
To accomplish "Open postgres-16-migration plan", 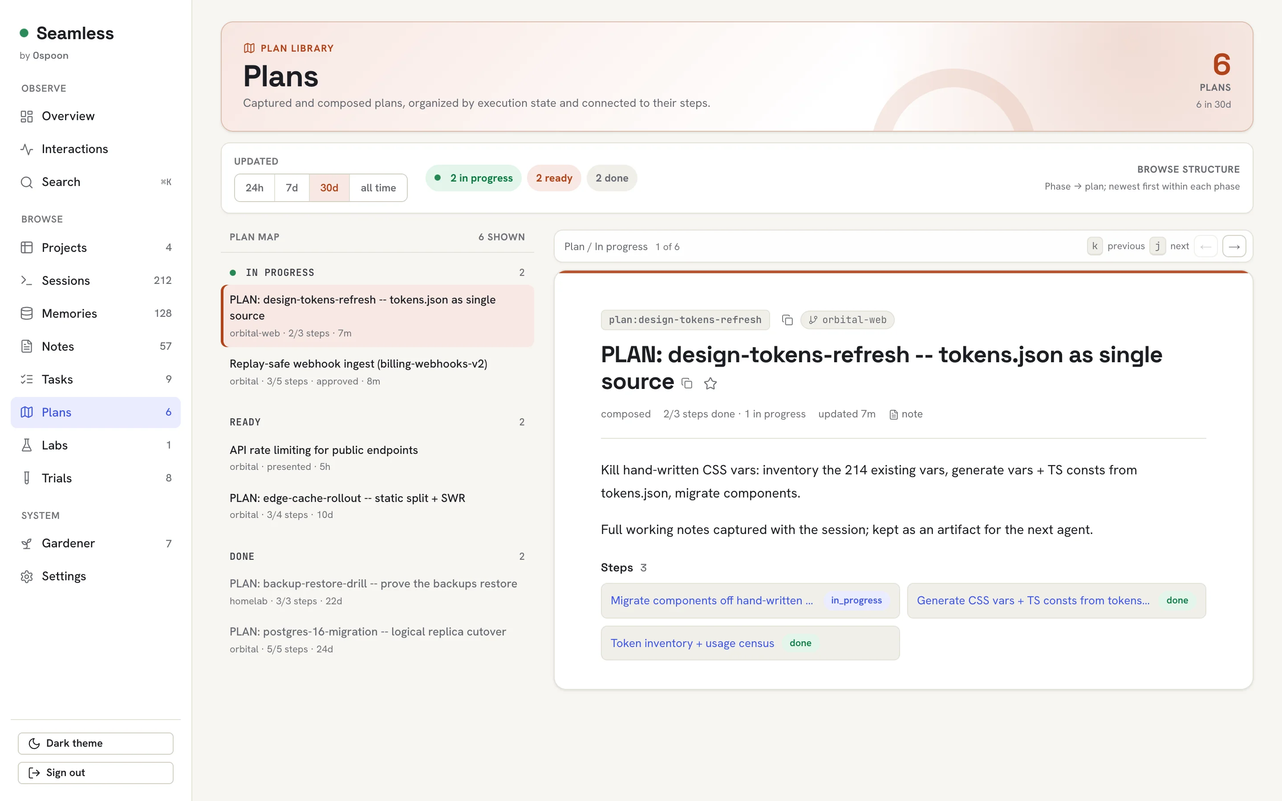I will 377,640.
